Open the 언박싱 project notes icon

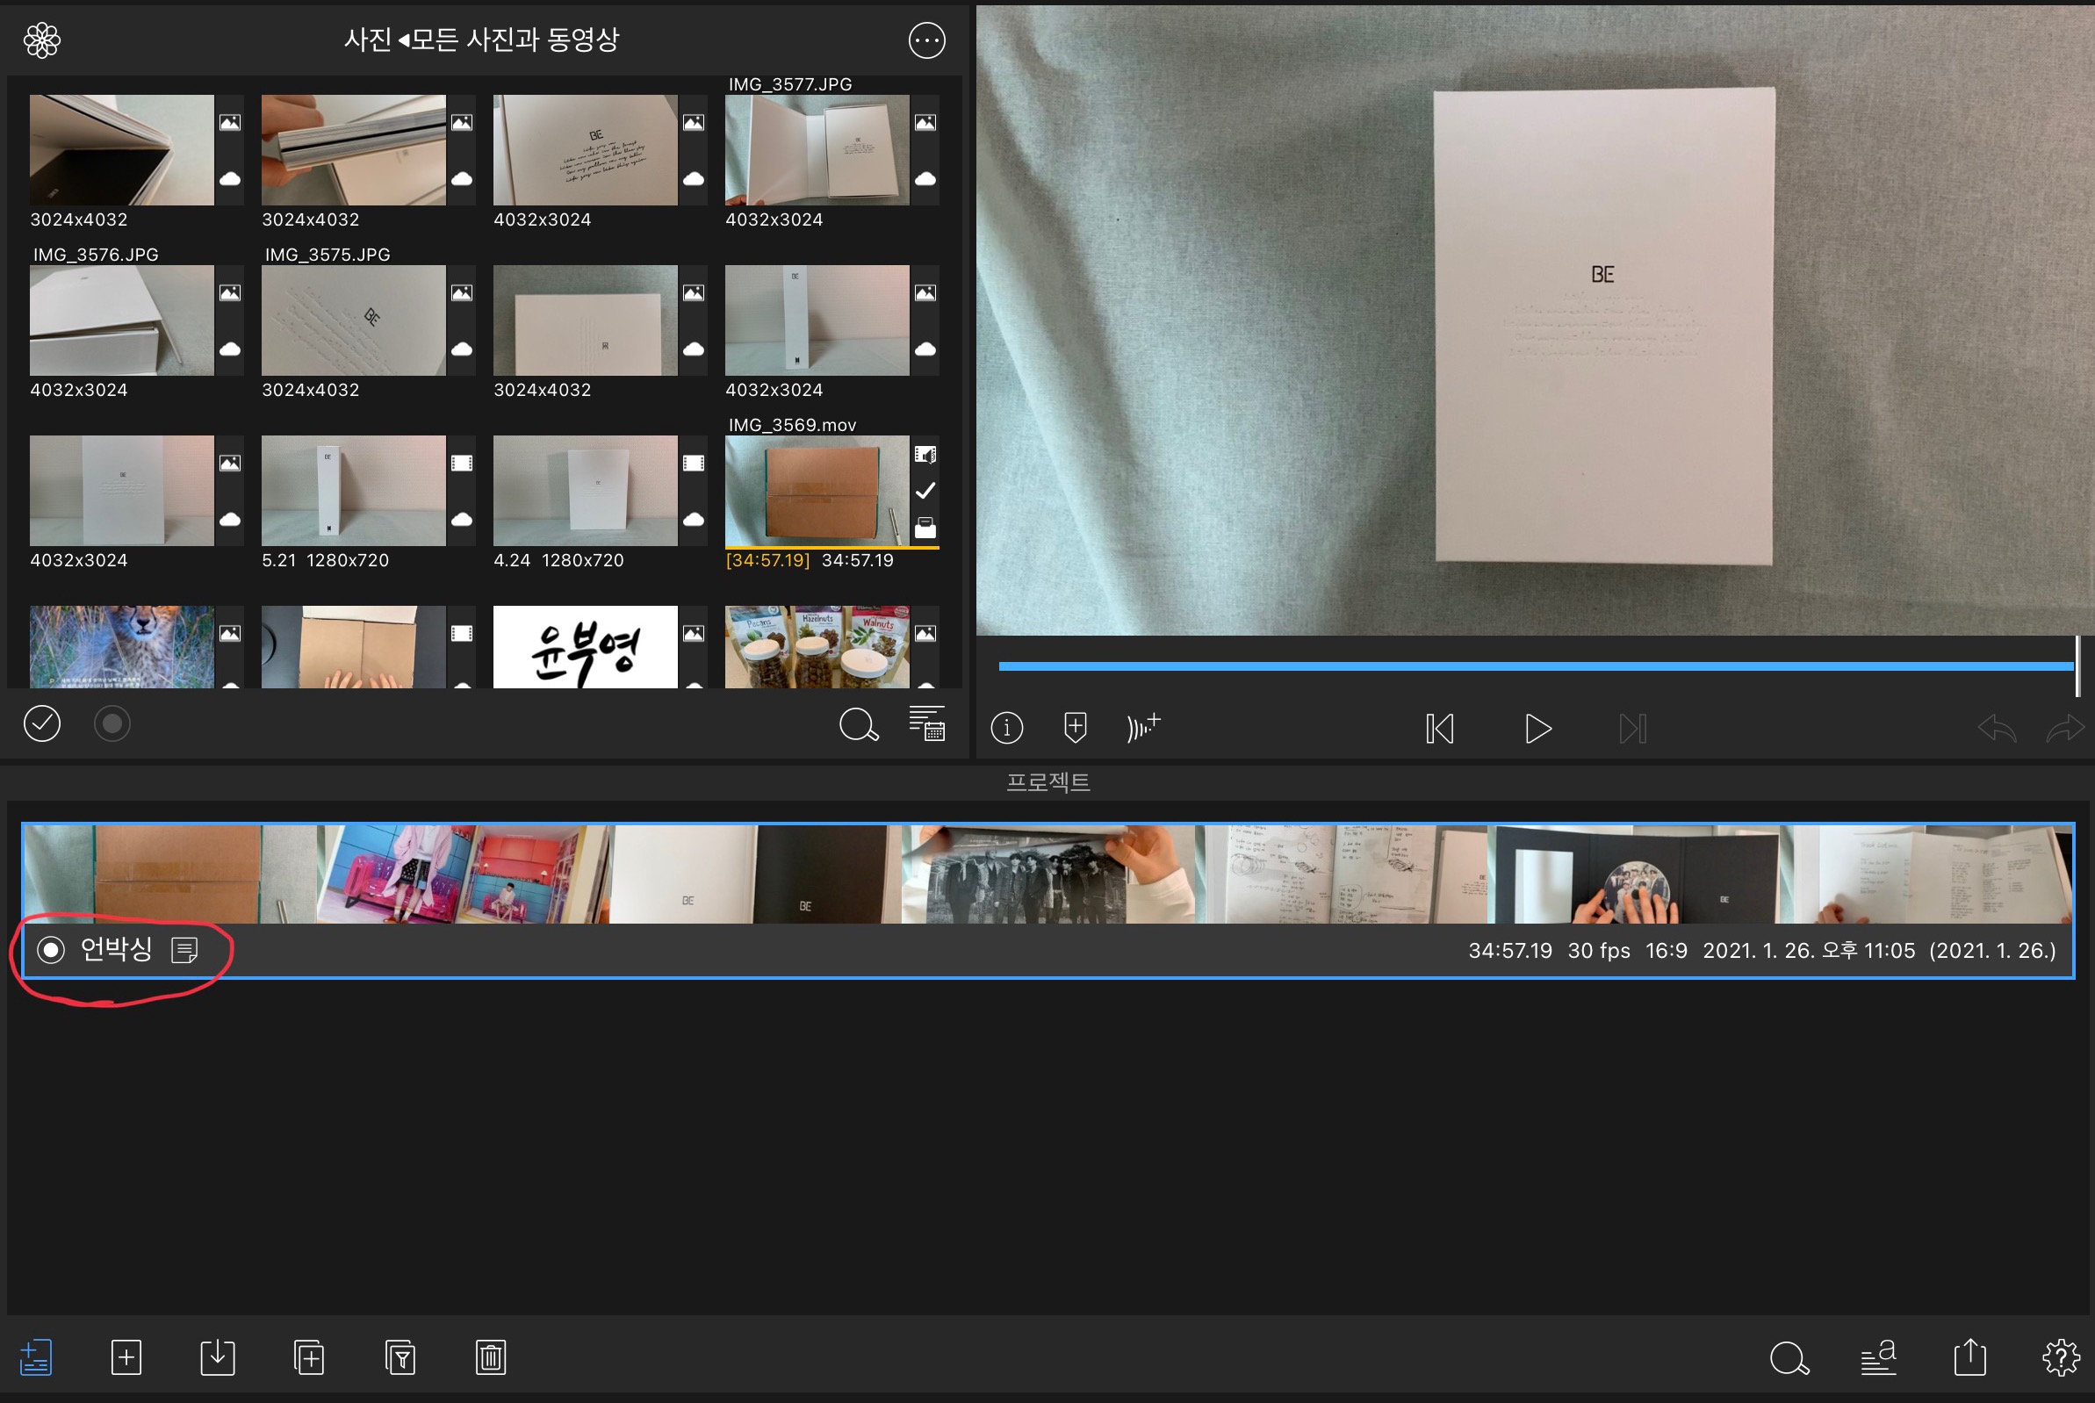(184, 949)
